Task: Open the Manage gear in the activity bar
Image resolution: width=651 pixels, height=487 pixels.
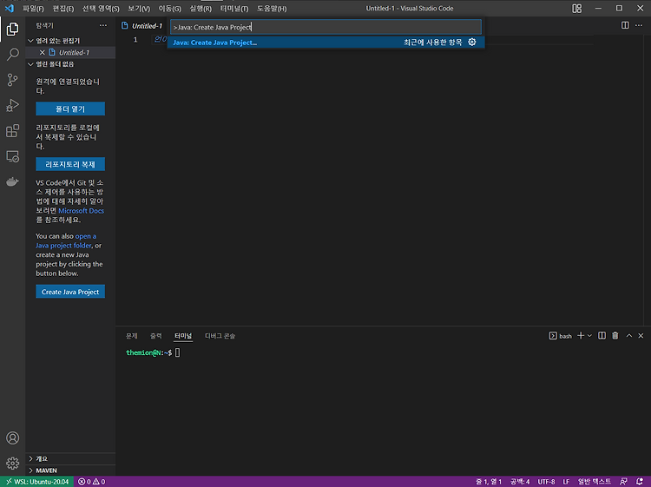Action: 12,463
